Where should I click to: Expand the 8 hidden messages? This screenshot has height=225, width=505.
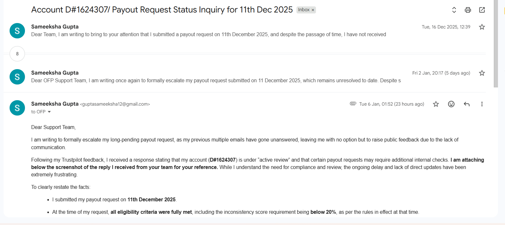(17, 54)
